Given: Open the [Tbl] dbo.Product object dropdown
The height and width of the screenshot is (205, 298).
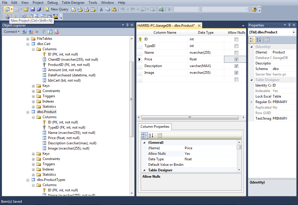Looking at the screenshot, I should 294,33.
